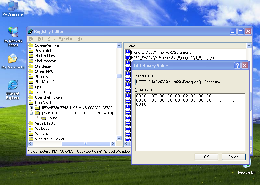260x185 pixels.
Task: Click the Help question mark in Edit Binary Value
Action: pos(237,66)
